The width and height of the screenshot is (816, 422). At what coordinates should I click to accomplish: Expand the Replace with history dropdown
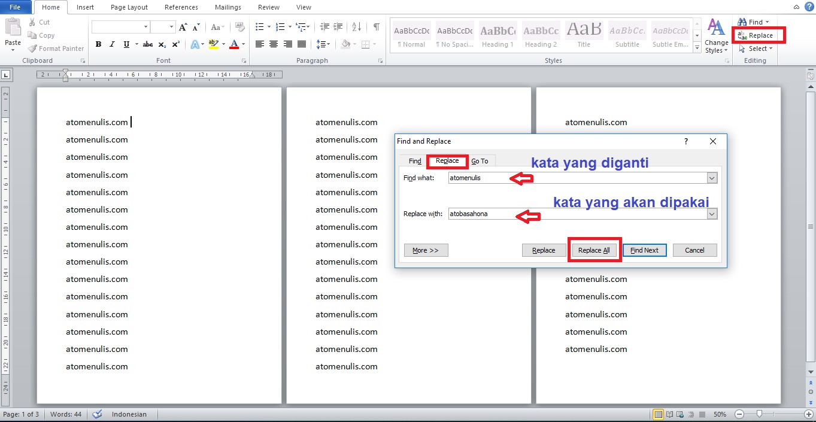(x=712, y=214)
